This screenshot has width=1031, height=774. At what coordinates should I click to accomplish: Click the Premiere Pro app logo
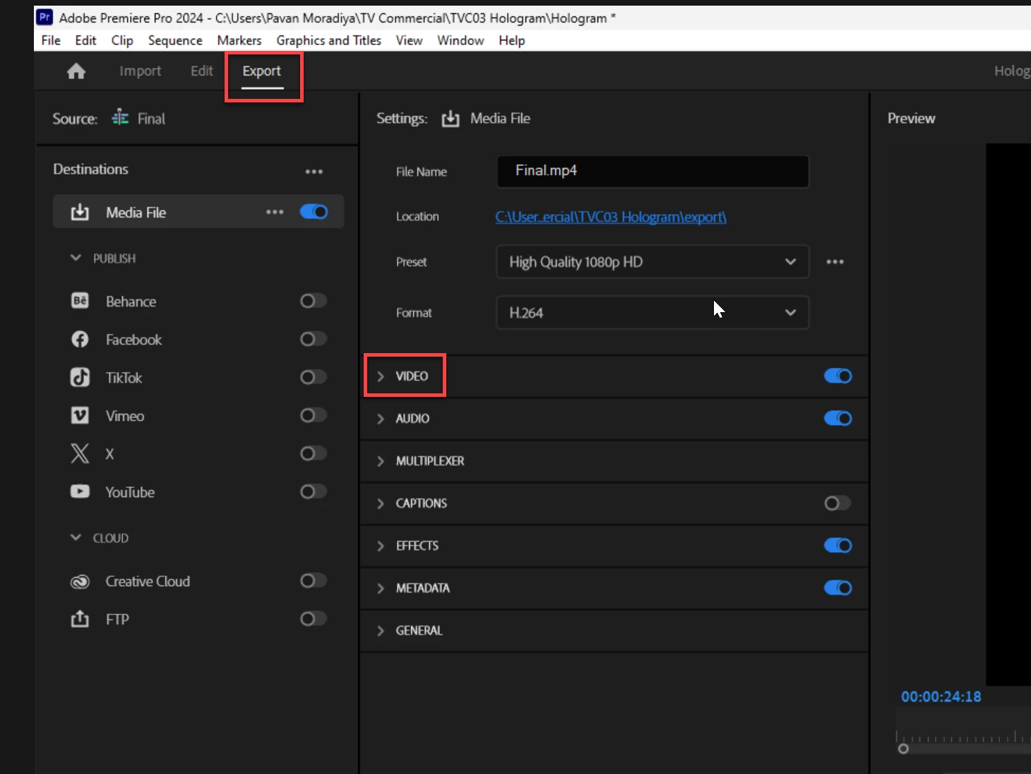tap(44, 17)
